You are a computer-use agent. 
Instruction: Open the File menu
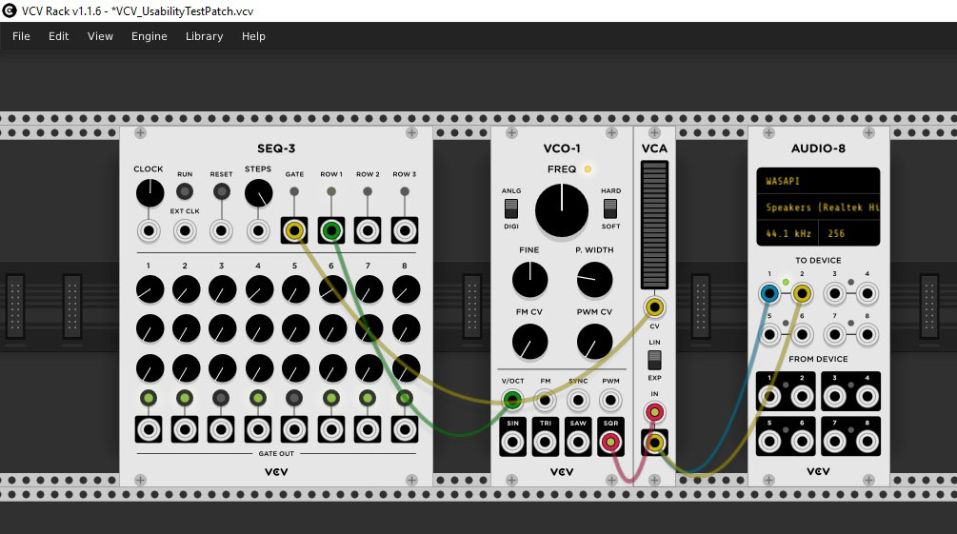(21, 36)
